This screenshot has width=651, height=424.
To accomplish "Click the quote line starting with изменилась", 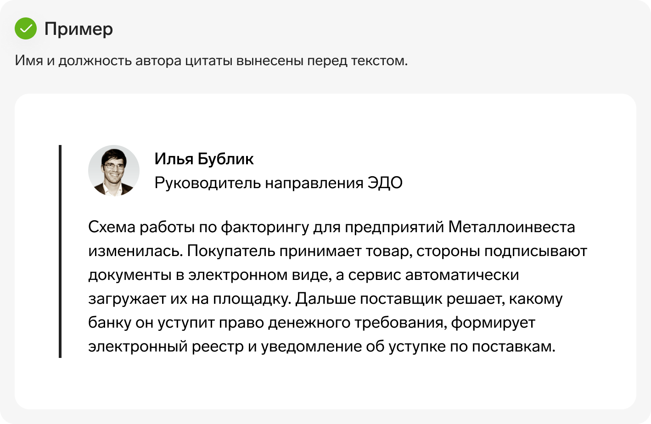I will (x=337, y=251).
